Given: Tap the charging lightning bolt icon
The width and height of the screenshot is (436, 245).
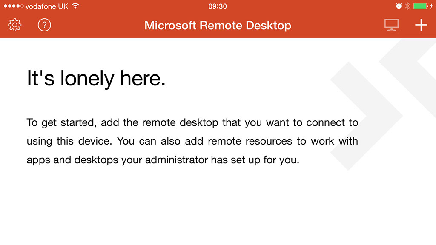Looking at the screenshot, I should (431, 6).
